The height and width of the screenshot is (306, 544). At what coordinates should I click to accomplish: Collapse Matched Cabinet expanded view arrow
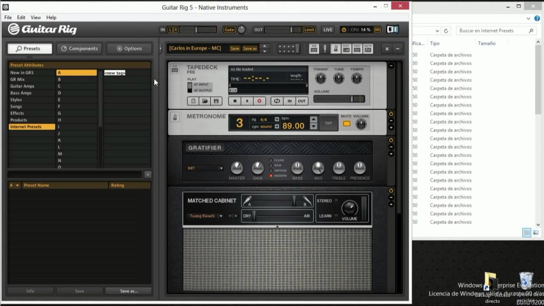[391, 204]
